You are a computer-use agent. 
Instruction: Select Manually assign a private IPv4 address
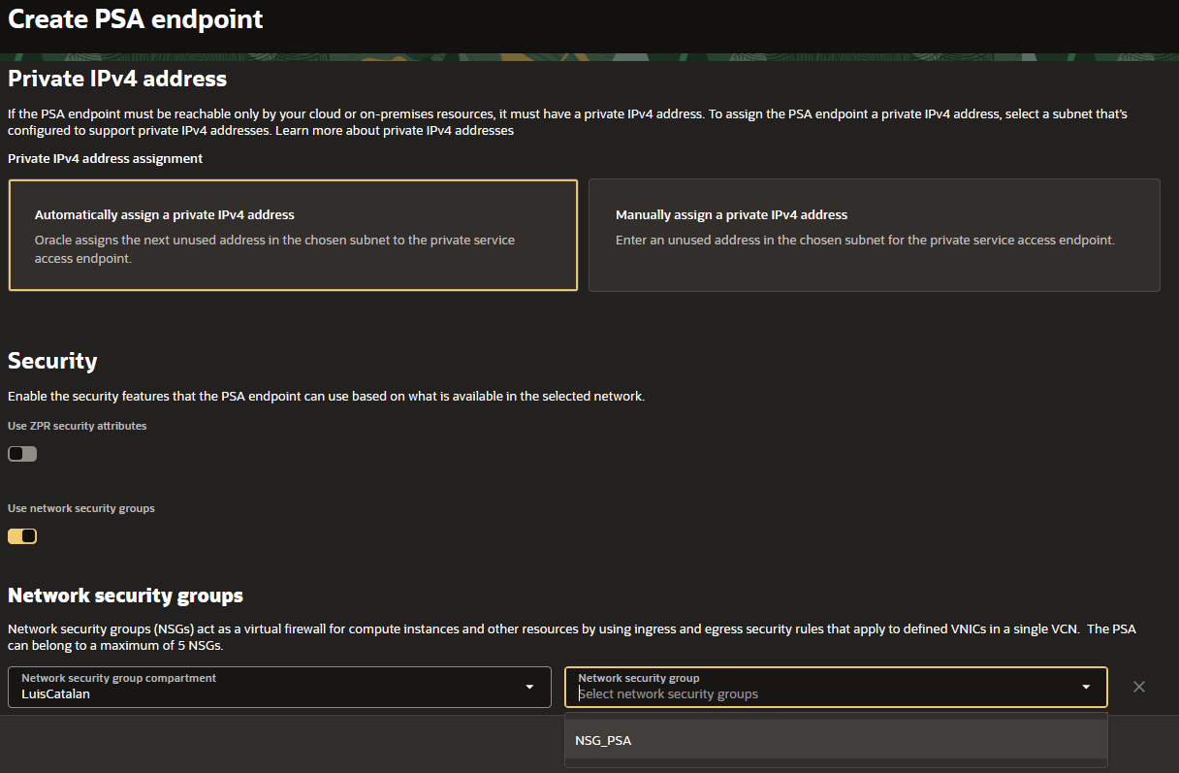pyautogui.click(x=873, y=235)
